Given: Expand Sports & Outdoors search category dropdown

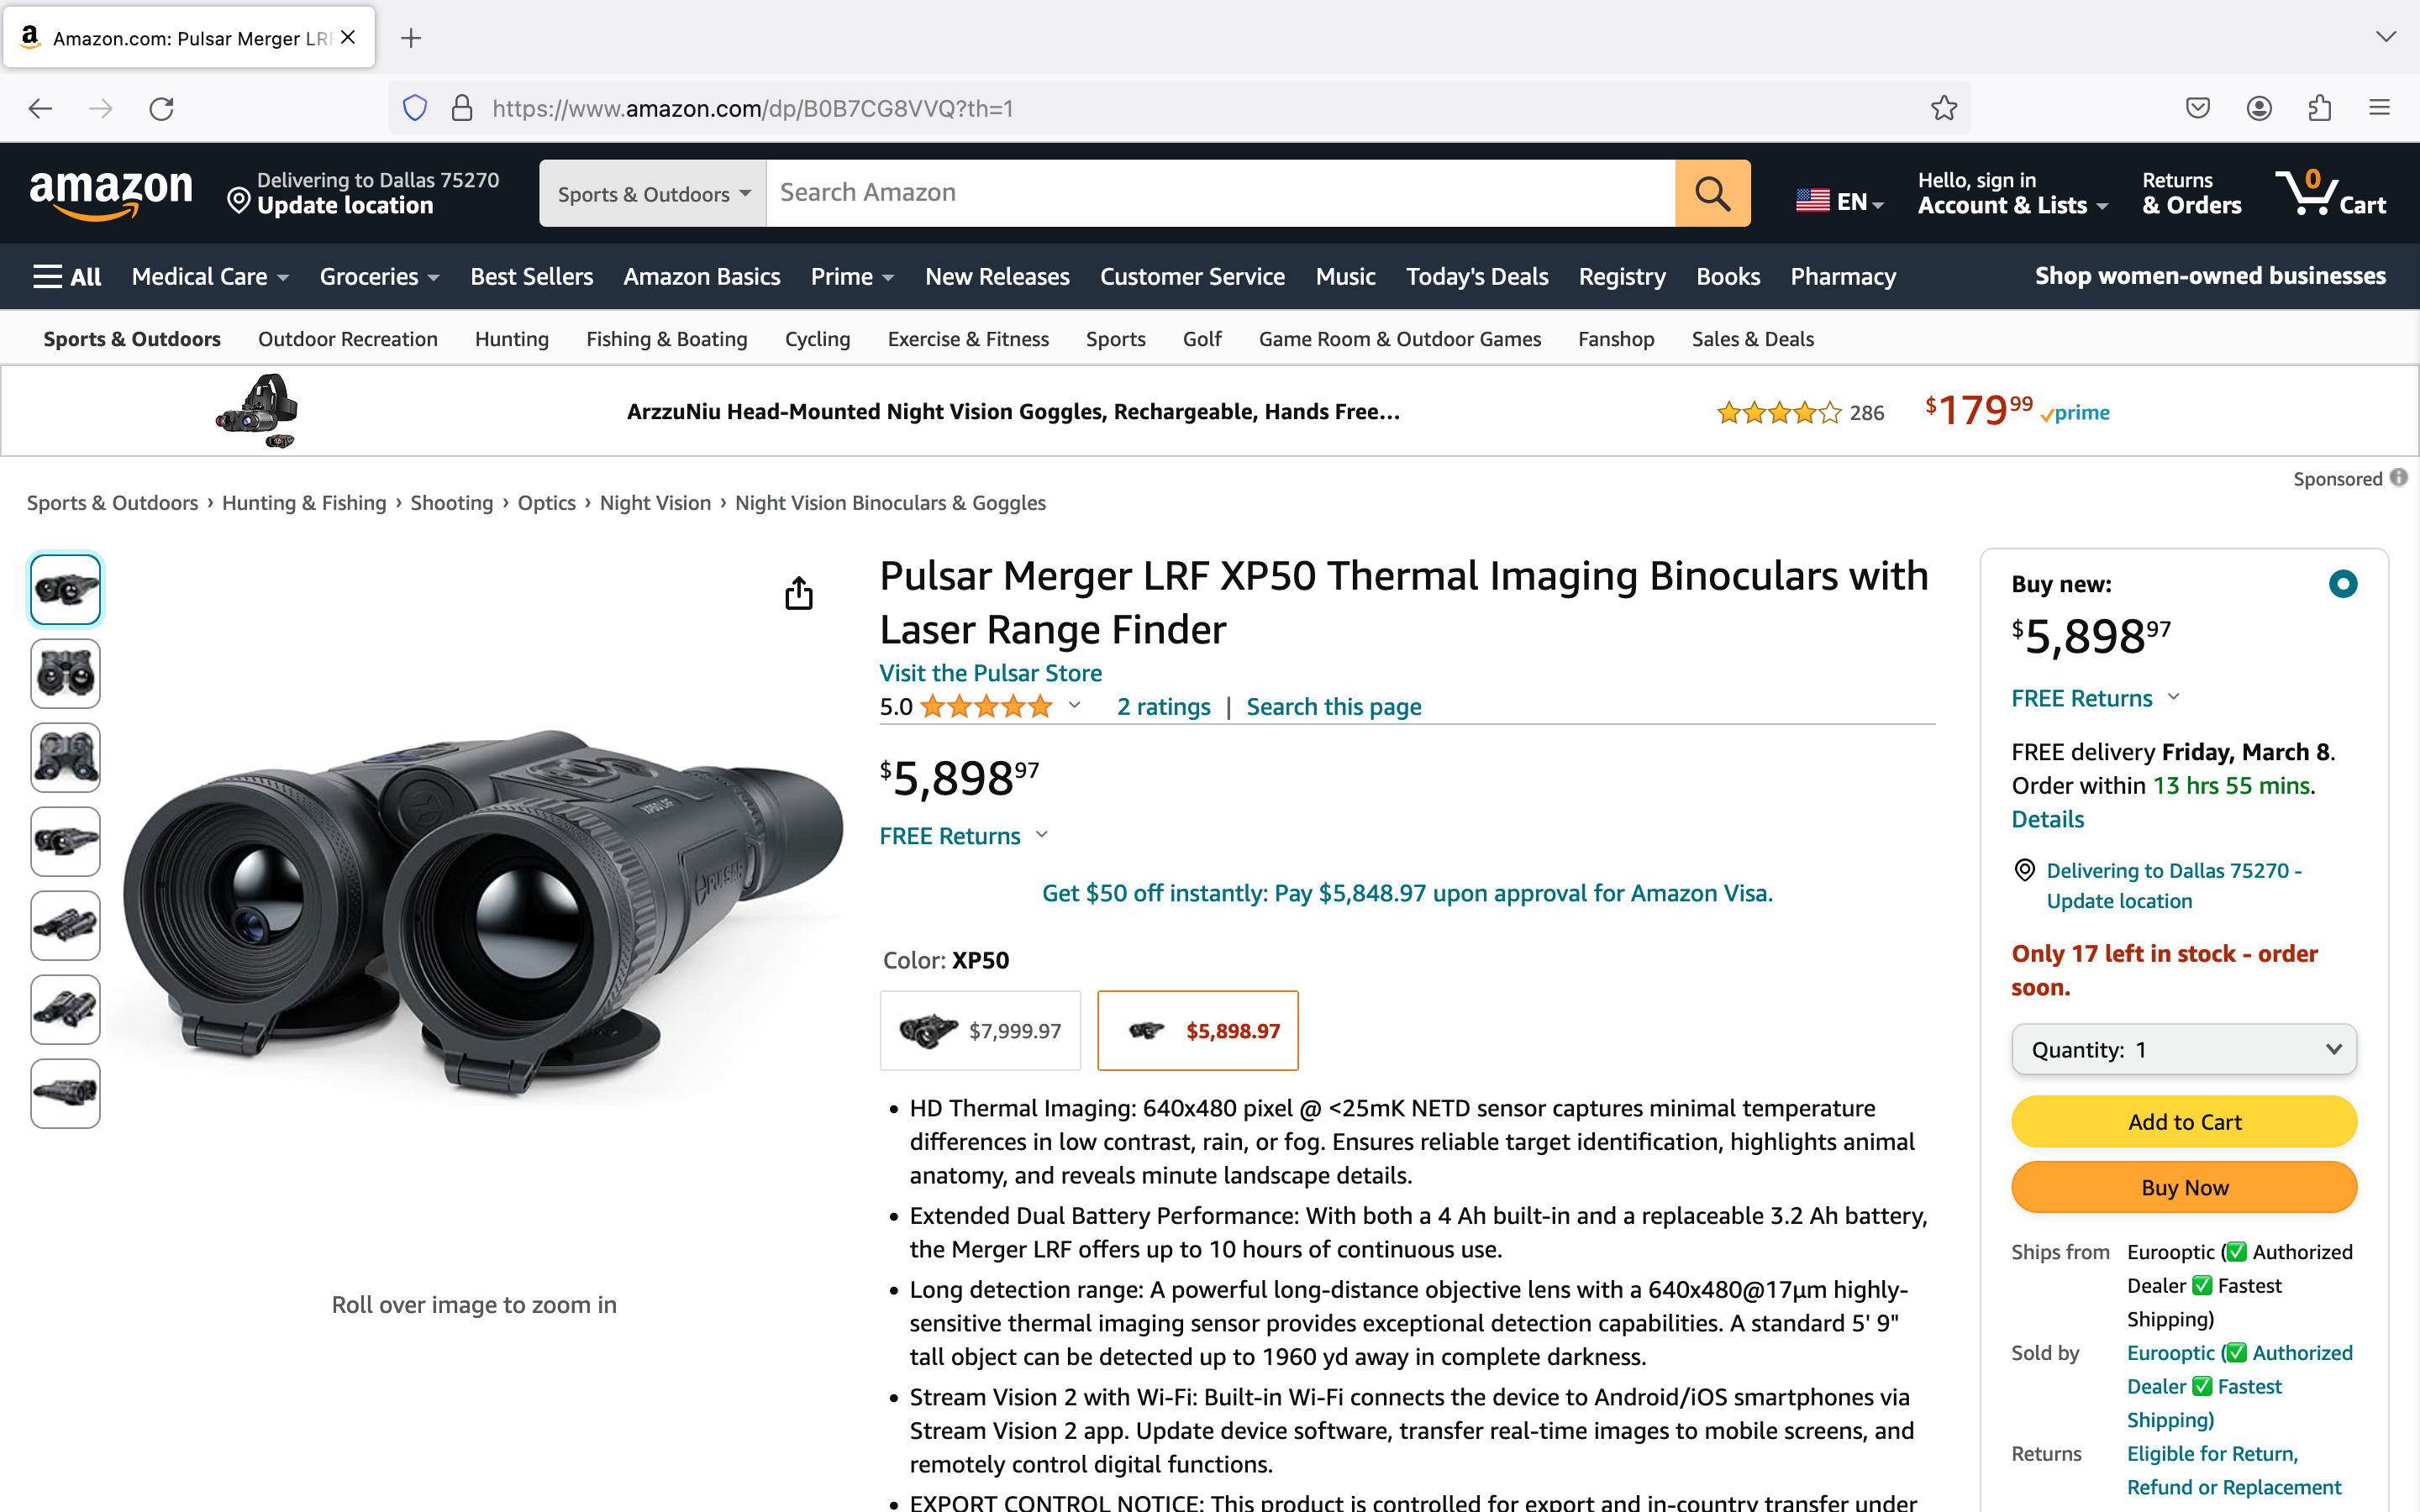Looking at the screenshot, I should coord(653,193).
